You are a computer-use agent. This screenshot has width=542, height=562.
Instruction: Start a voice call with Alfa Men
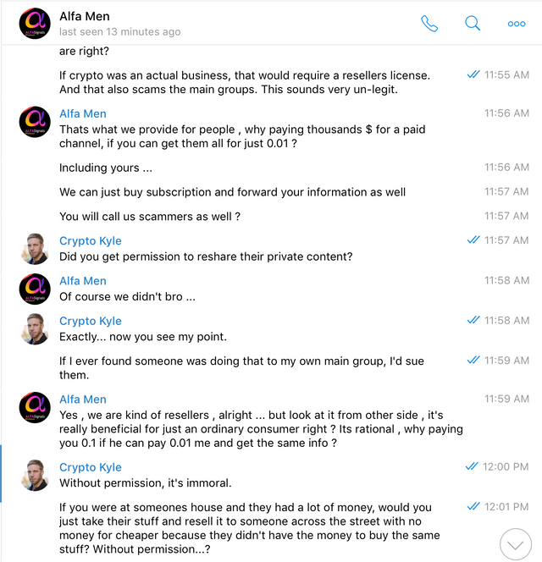click(429, 24)
